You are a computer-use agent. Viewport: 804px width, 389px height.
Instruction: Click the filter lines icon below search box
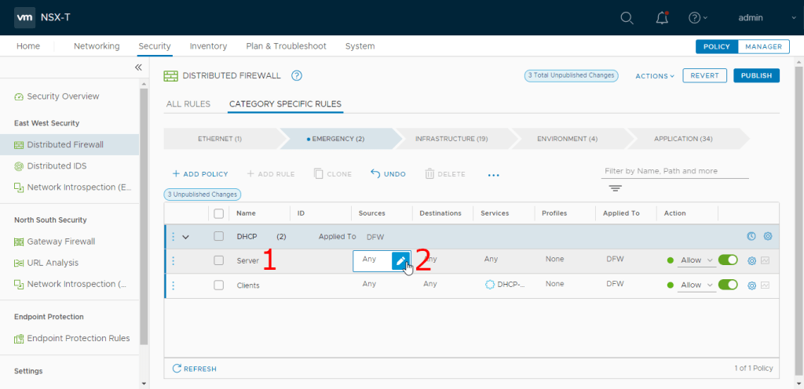[615, 188]
